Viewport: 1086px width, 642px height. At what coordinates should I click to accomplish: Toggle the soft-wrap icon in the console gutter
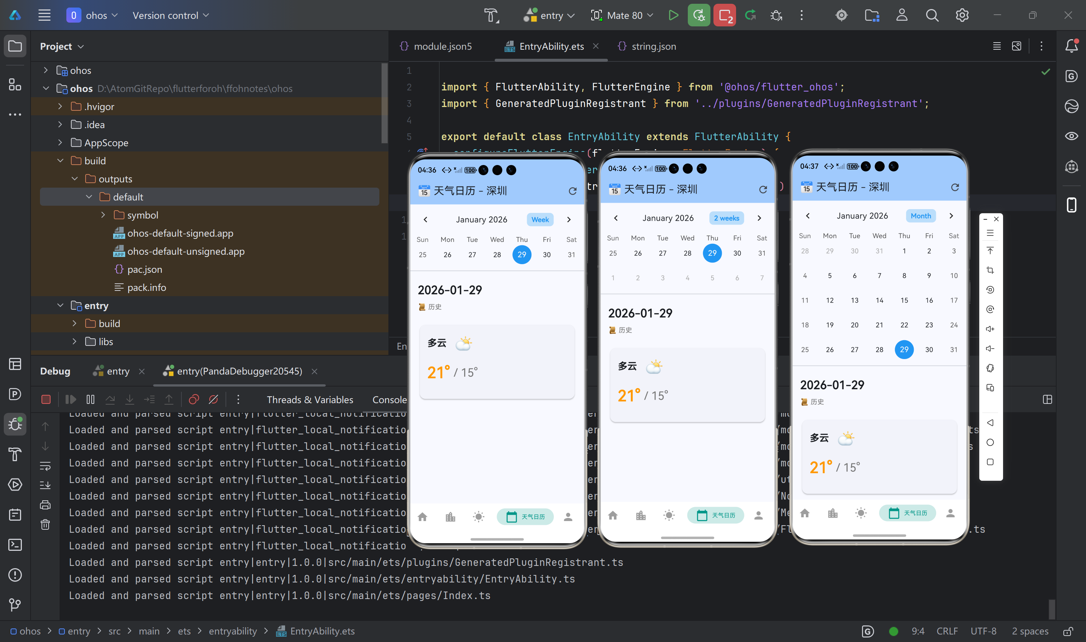click(46, 466)
